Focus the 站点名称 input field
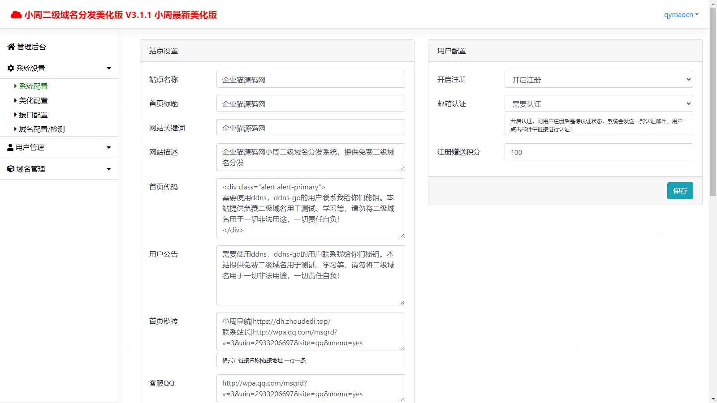The image size is (717, 403). [310, 80]
